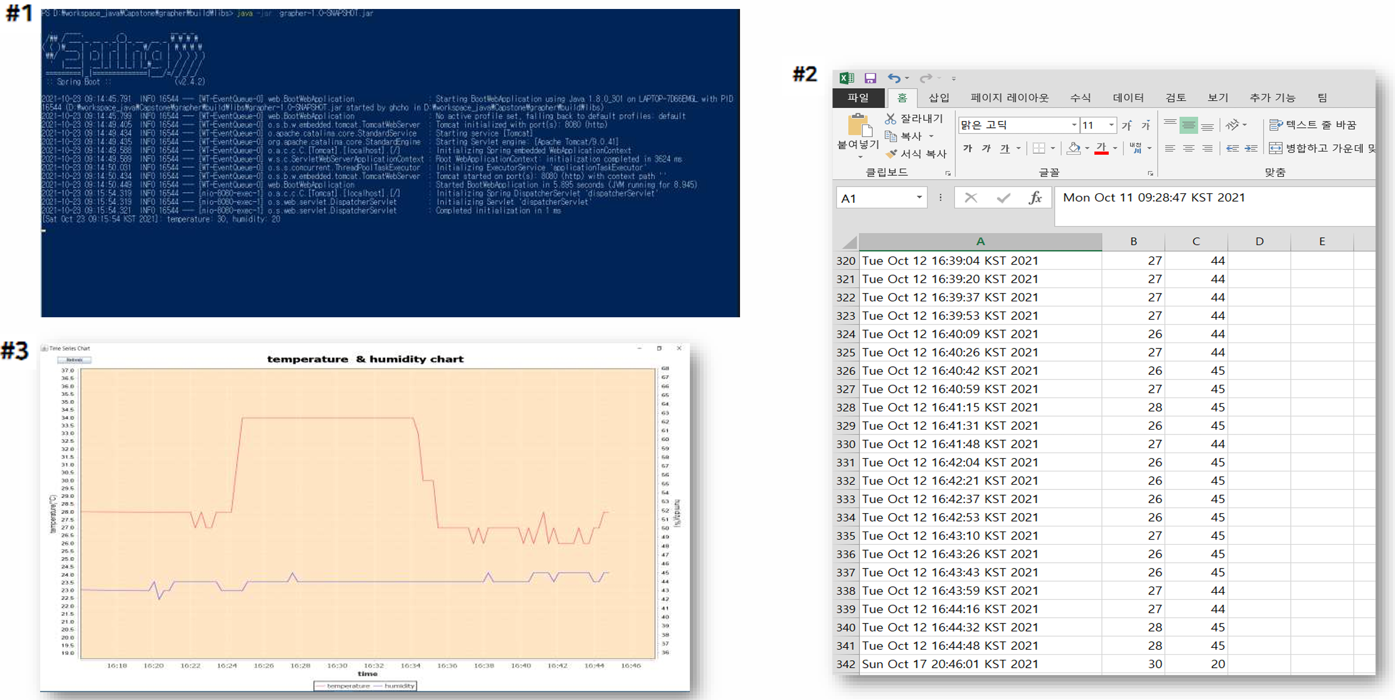Screen dimensions: 1395x700
Task: Select column B header
Action: point(1133,241)
